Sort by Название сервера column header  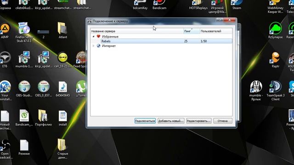[137, 31]
